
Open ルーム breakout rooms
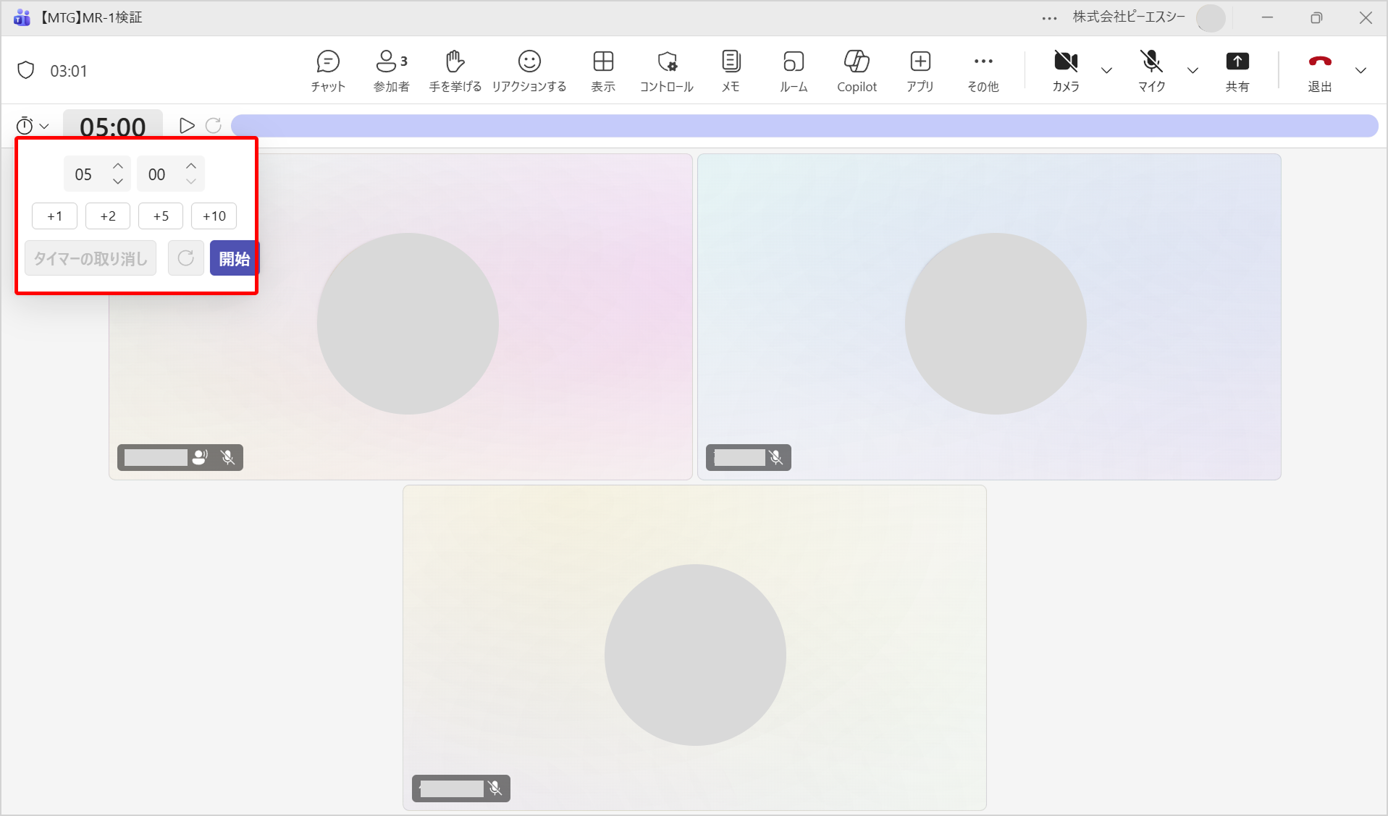[x=794, y=70]
